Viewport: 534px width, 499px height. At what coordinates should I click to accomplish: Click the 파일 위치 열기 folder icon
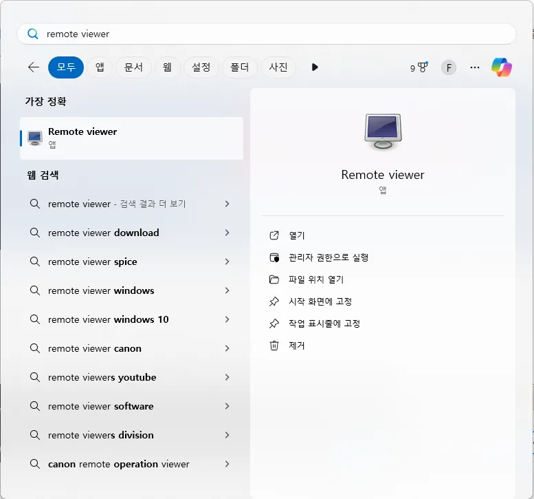274,279
